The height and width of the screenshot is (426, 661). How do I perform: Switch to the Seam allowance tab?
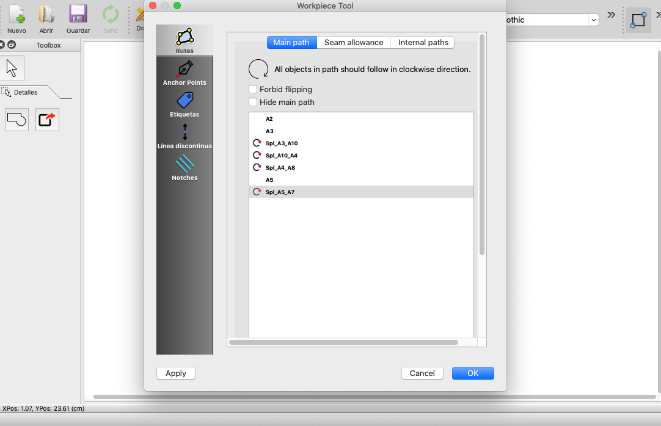pyautogui.click(x=354, y=42)
